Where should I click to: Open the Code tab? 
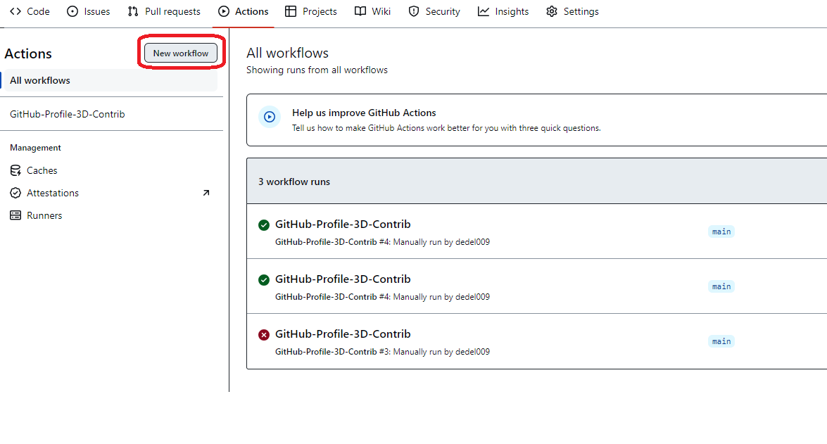[30, 11]
